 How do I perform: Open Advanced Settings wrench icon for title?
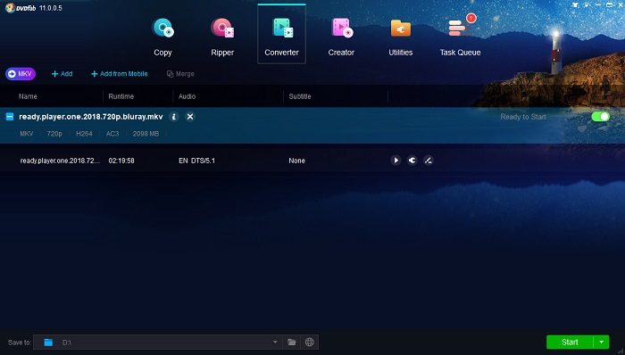[x=412, y=161]
